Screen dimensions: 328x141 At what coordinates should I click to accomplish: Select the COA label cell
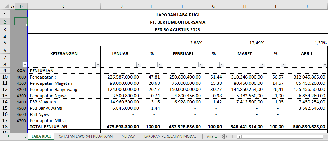click(21, 71)
